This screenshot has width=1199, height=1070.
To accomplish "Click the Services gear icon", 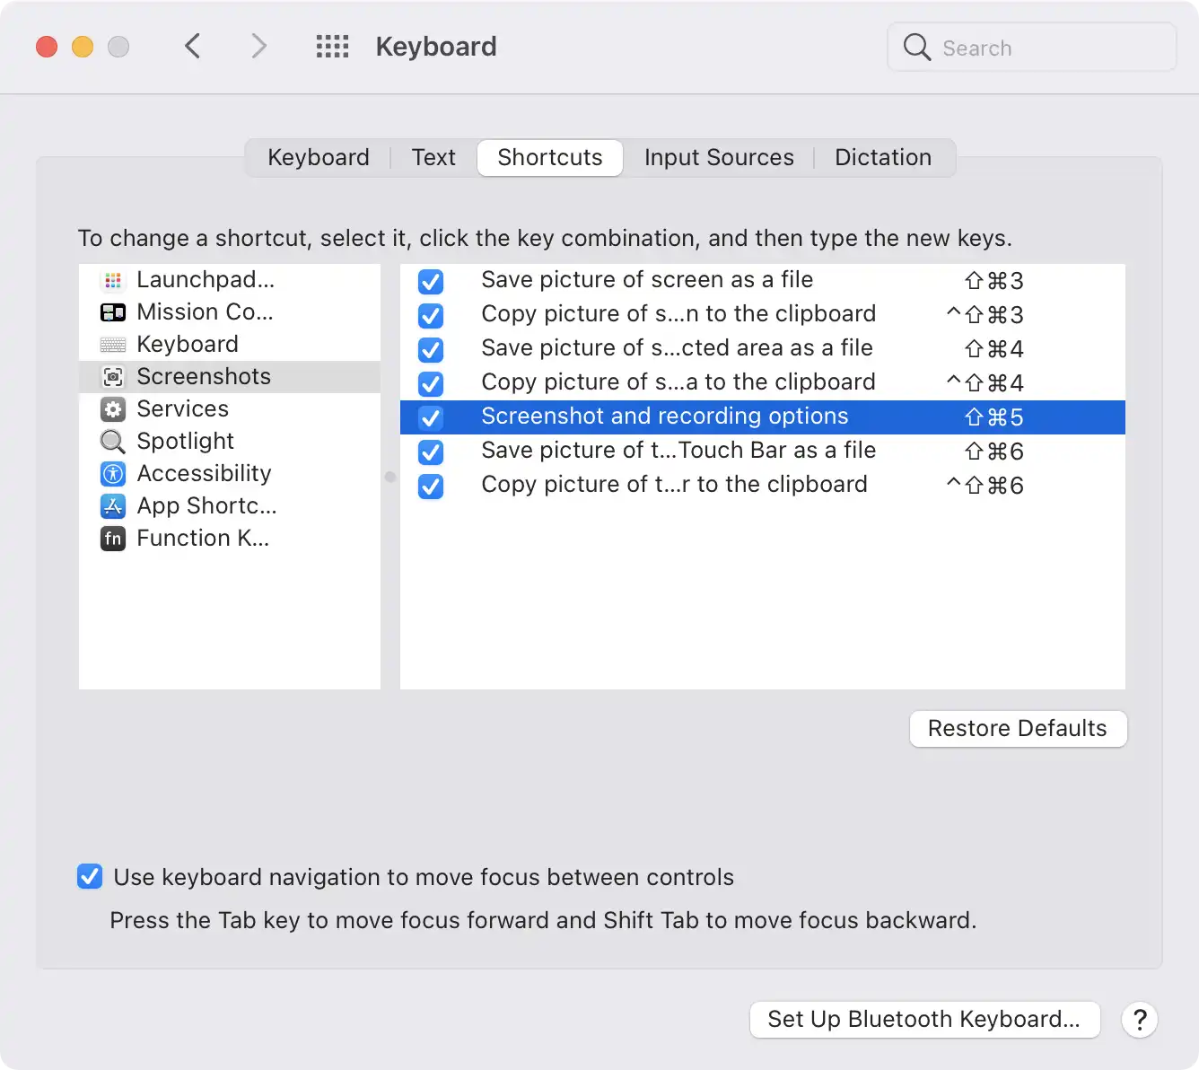I will 113,409.
